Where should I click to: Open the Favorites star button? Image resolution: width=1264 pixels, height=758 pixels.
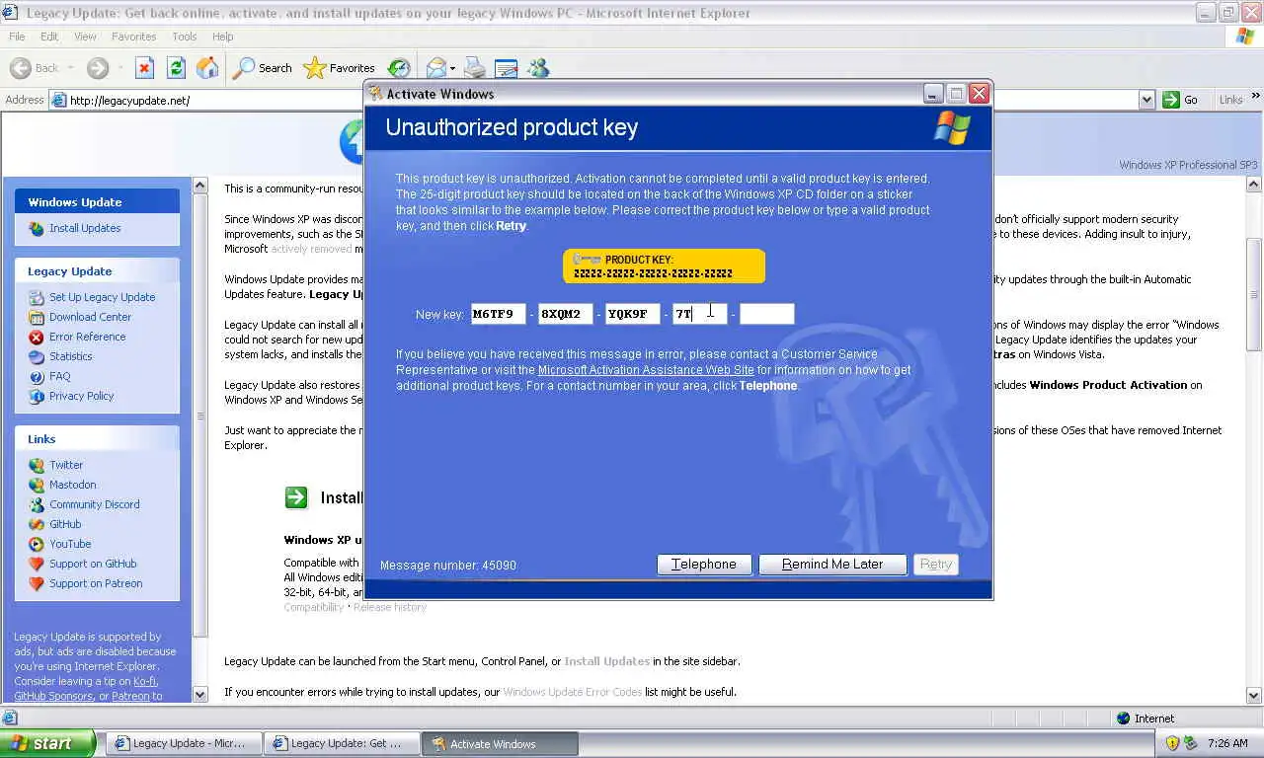click(x=339, y=68)
